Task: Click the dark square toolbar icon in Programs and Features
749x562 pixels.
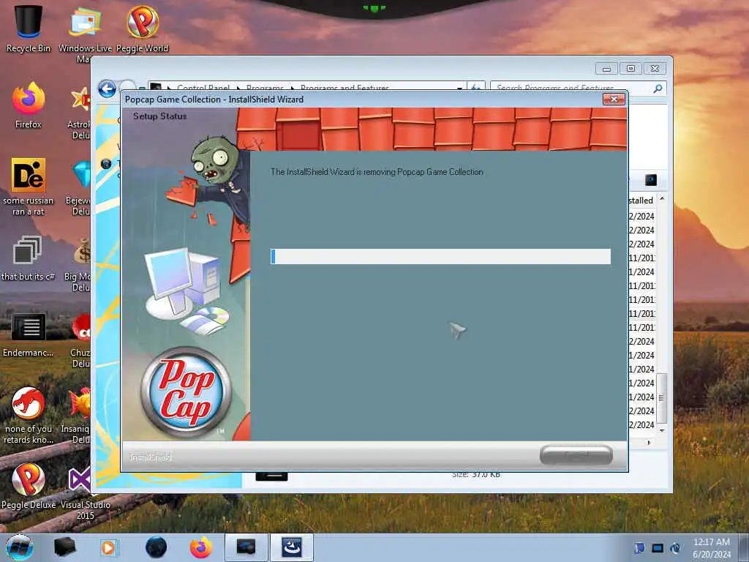Action: tap(650, 180)
